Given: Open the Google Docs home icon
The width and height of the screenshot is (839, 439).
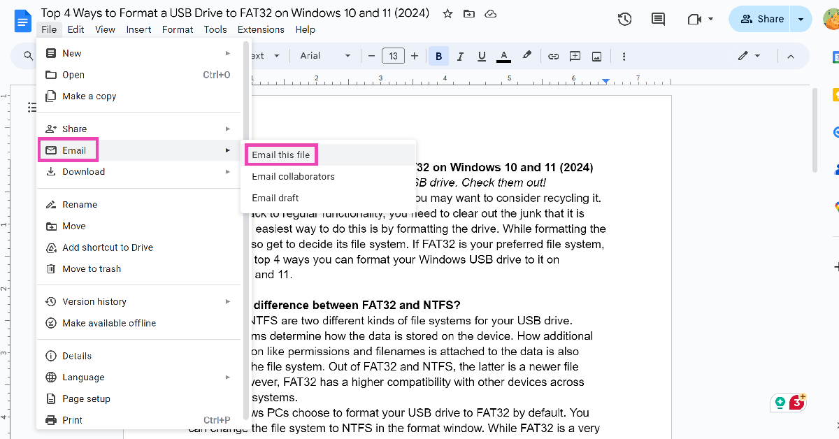Looking at the screenshot, I should [23, 20].
